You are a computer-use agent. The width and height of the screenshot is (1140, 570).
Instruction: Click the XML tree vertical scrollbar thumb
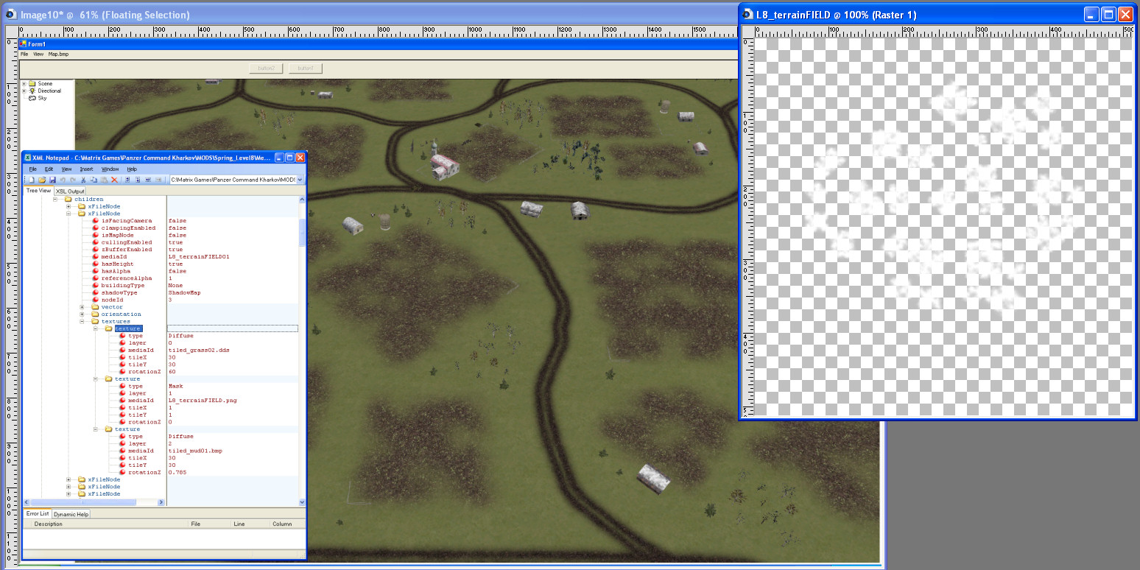pyautogui.click(x=302, y=231)
